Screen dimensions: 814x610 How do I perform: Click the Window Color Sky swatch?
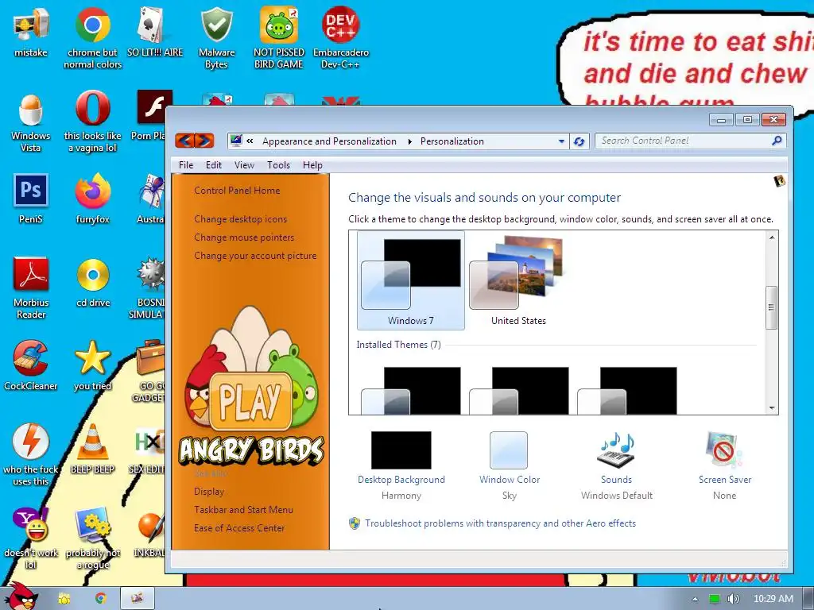509,450
